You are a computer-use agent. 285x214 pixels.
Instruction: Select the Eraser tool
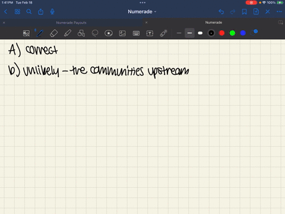pyautogui.click(x=54, y=33)
